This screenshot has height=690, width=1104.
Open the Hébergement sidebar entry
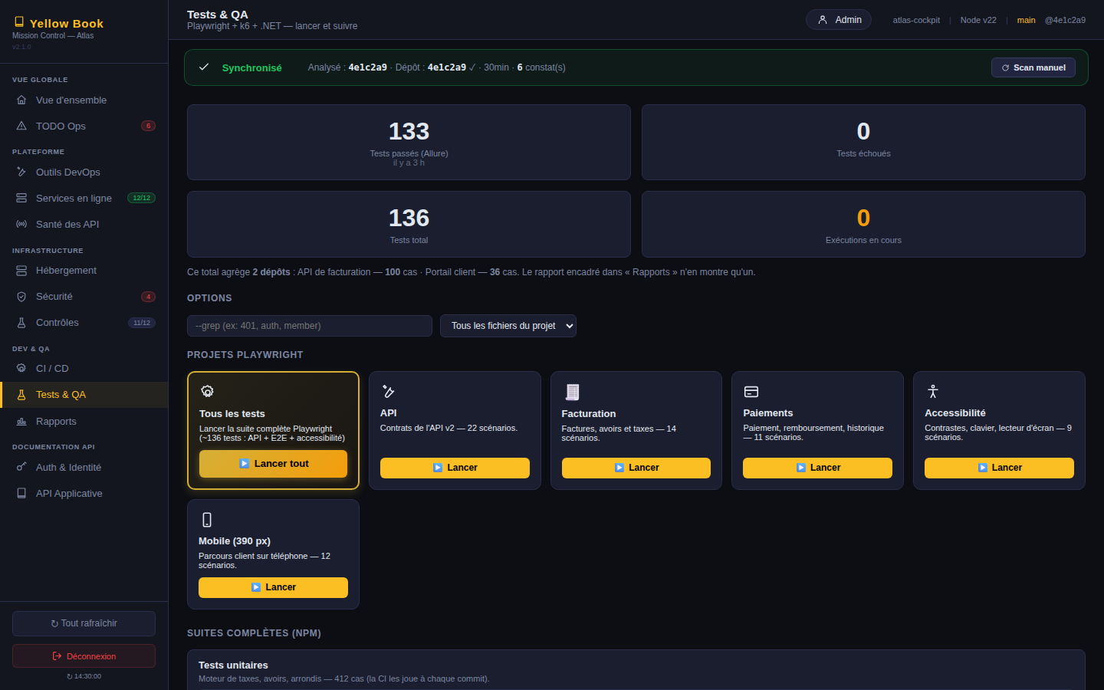pos(84,271)
